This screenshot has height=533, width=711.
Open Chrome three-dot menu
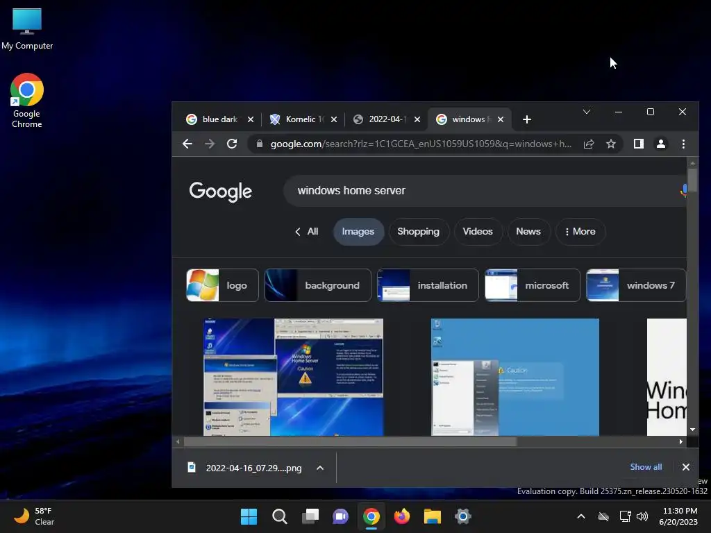(x=683, y=144)
